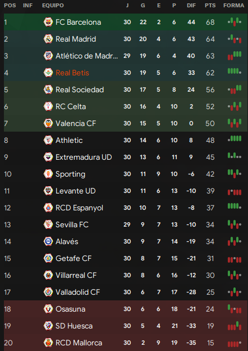
Task: Click the Atlético de Madrid crest icon
Action: 48,56
